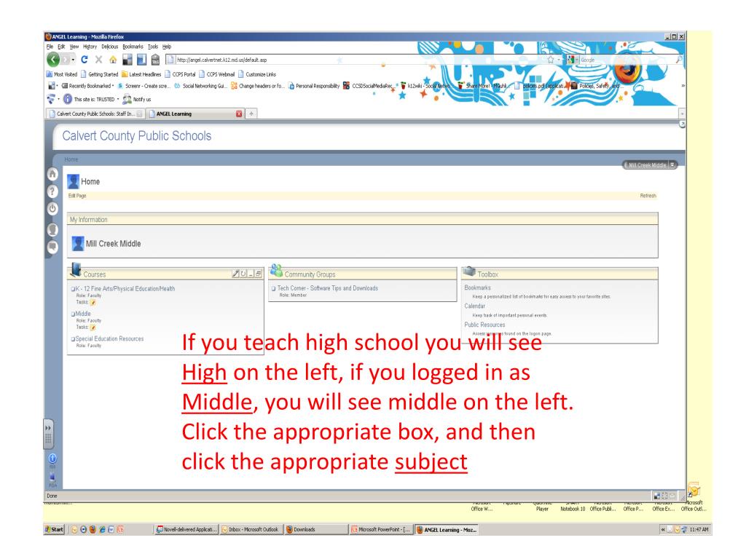Click the ANGEL Help question mark sidebar icon
746x559 pixels.
[x=52, y=191]
